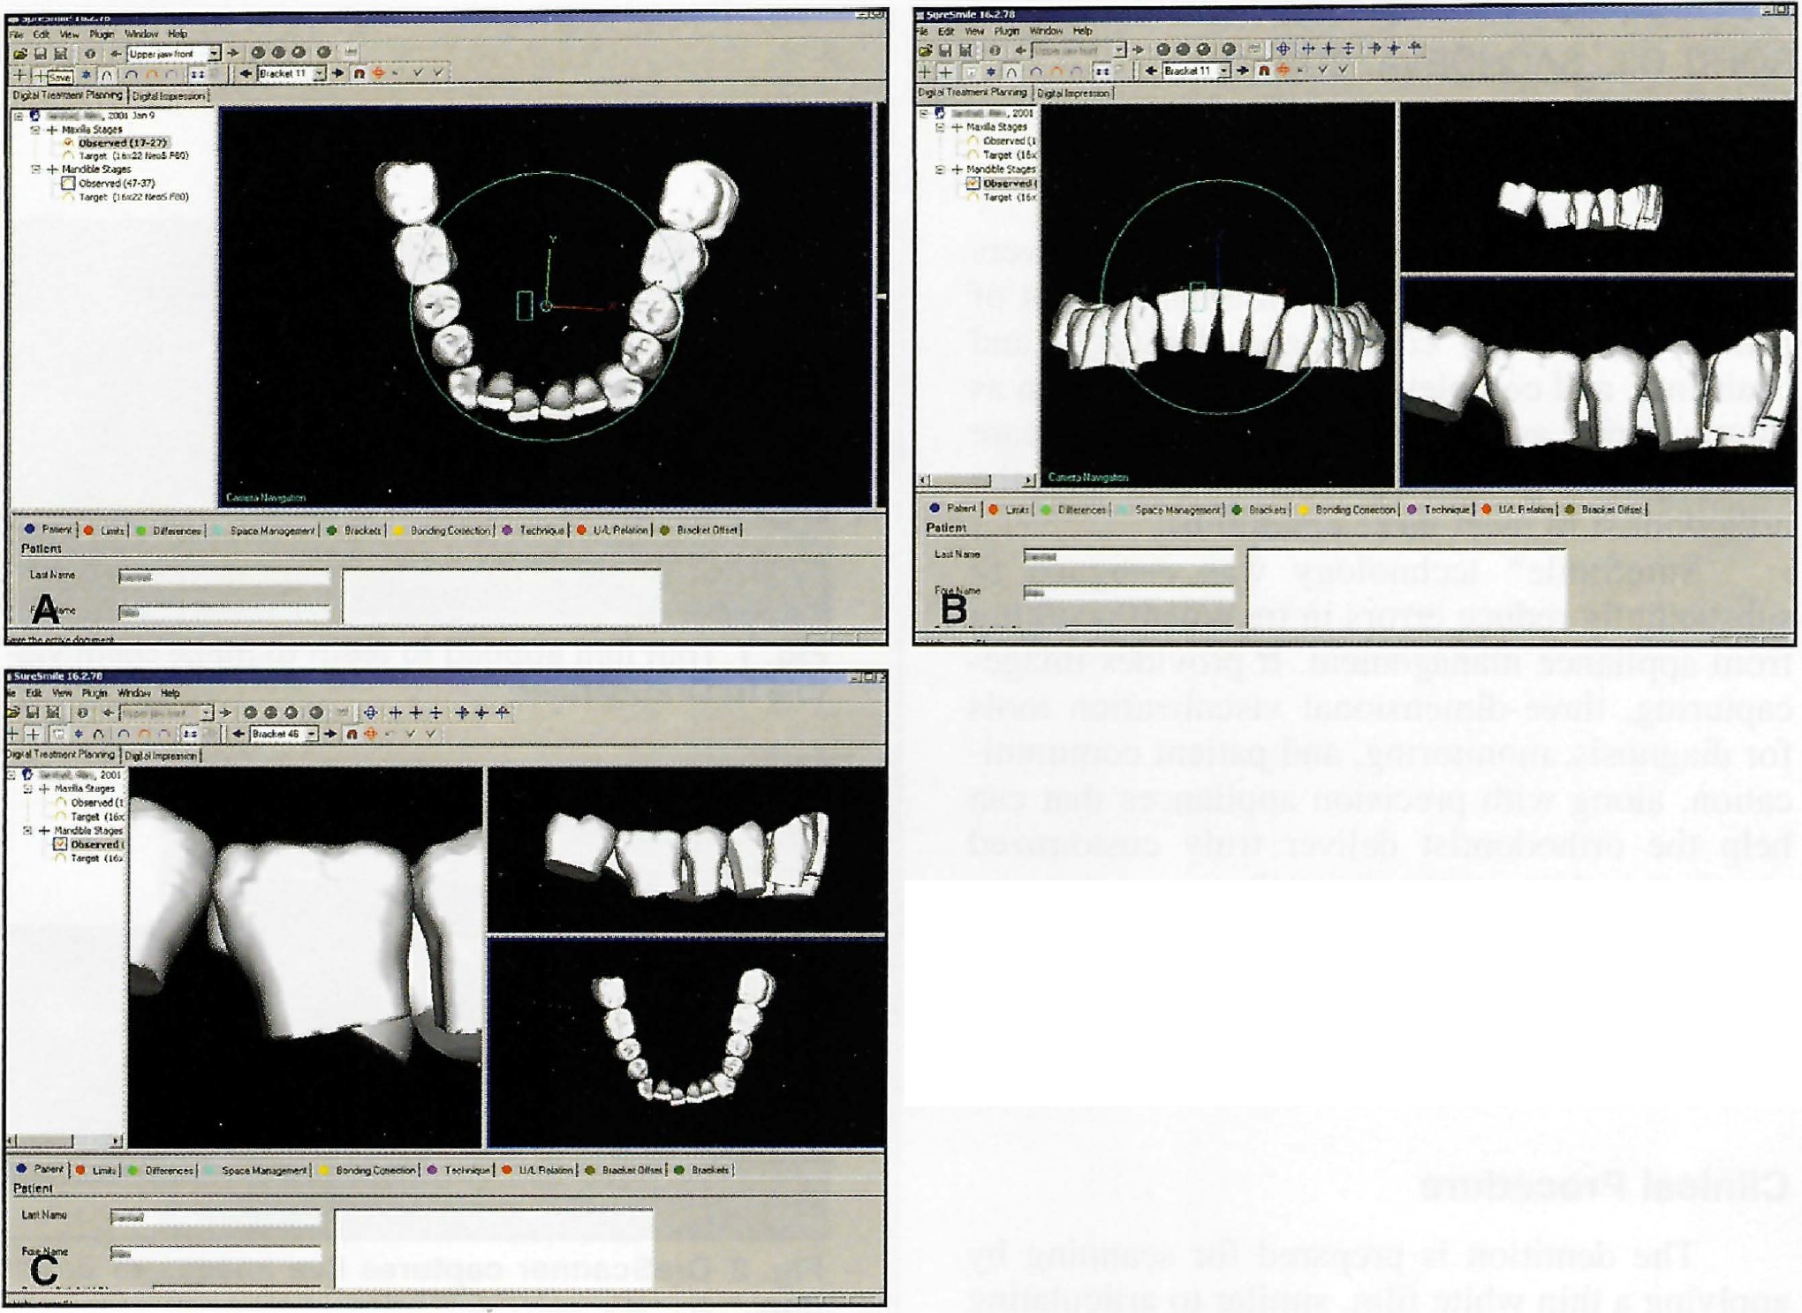Click the blue center crosshair icon in window B toolbar

(x=1283, y=49)
